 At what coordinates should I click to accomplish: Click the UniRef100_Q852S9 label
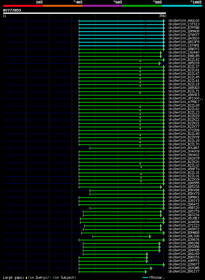tap(184, 63)
